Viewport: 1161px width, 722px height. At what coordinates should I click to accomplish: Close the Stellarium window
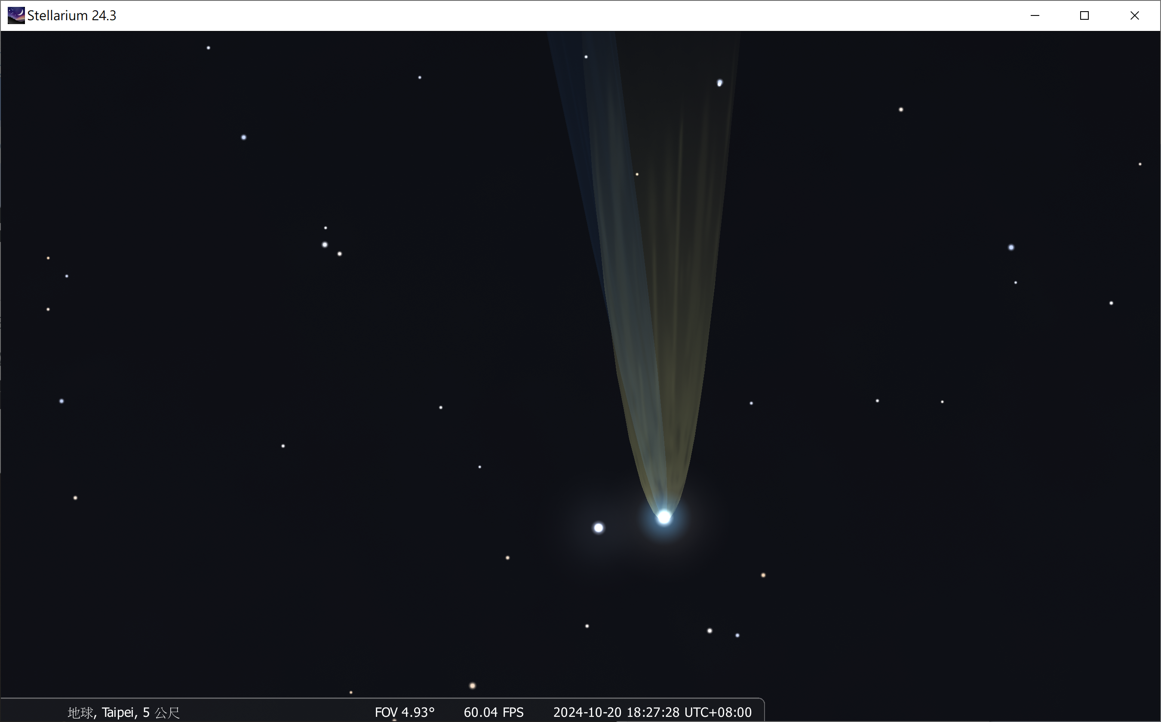tap(1135, 16)
